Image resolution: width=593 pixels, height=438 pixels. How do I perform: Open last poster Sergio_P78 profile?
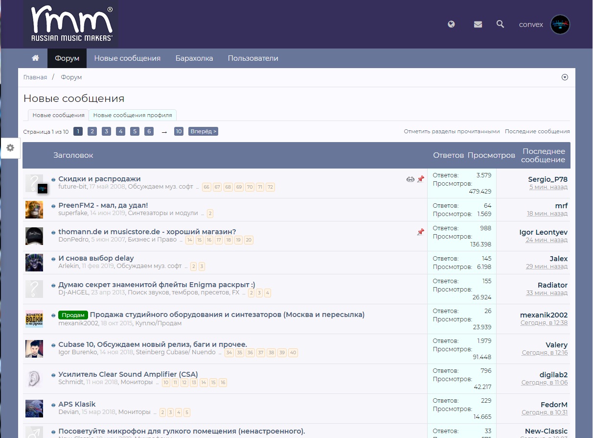pyautogui.click(x=547, y=179)
